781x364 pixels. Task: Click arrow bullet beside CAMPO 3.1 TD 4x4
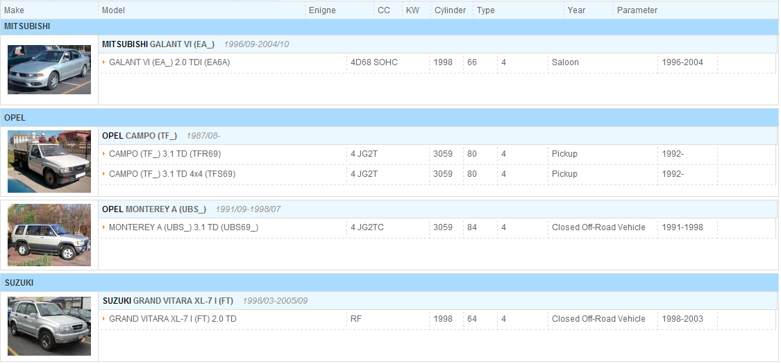(x=104, y=173)
